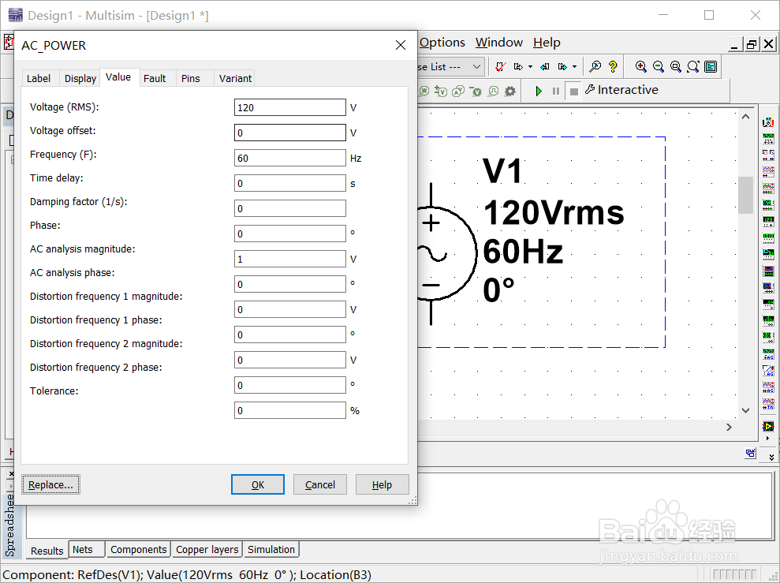Select the Function generator instrument icon
The width and height of the screenshot is (780, 583).
tap(768, 138)
